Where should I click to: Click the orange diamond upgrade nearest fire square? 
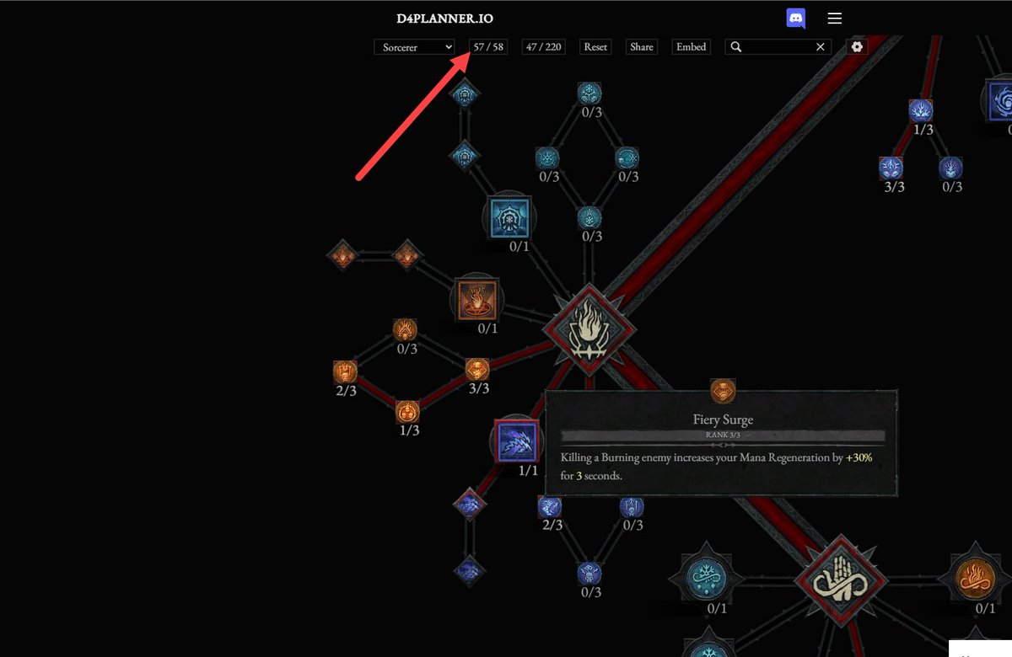(406, 254)
